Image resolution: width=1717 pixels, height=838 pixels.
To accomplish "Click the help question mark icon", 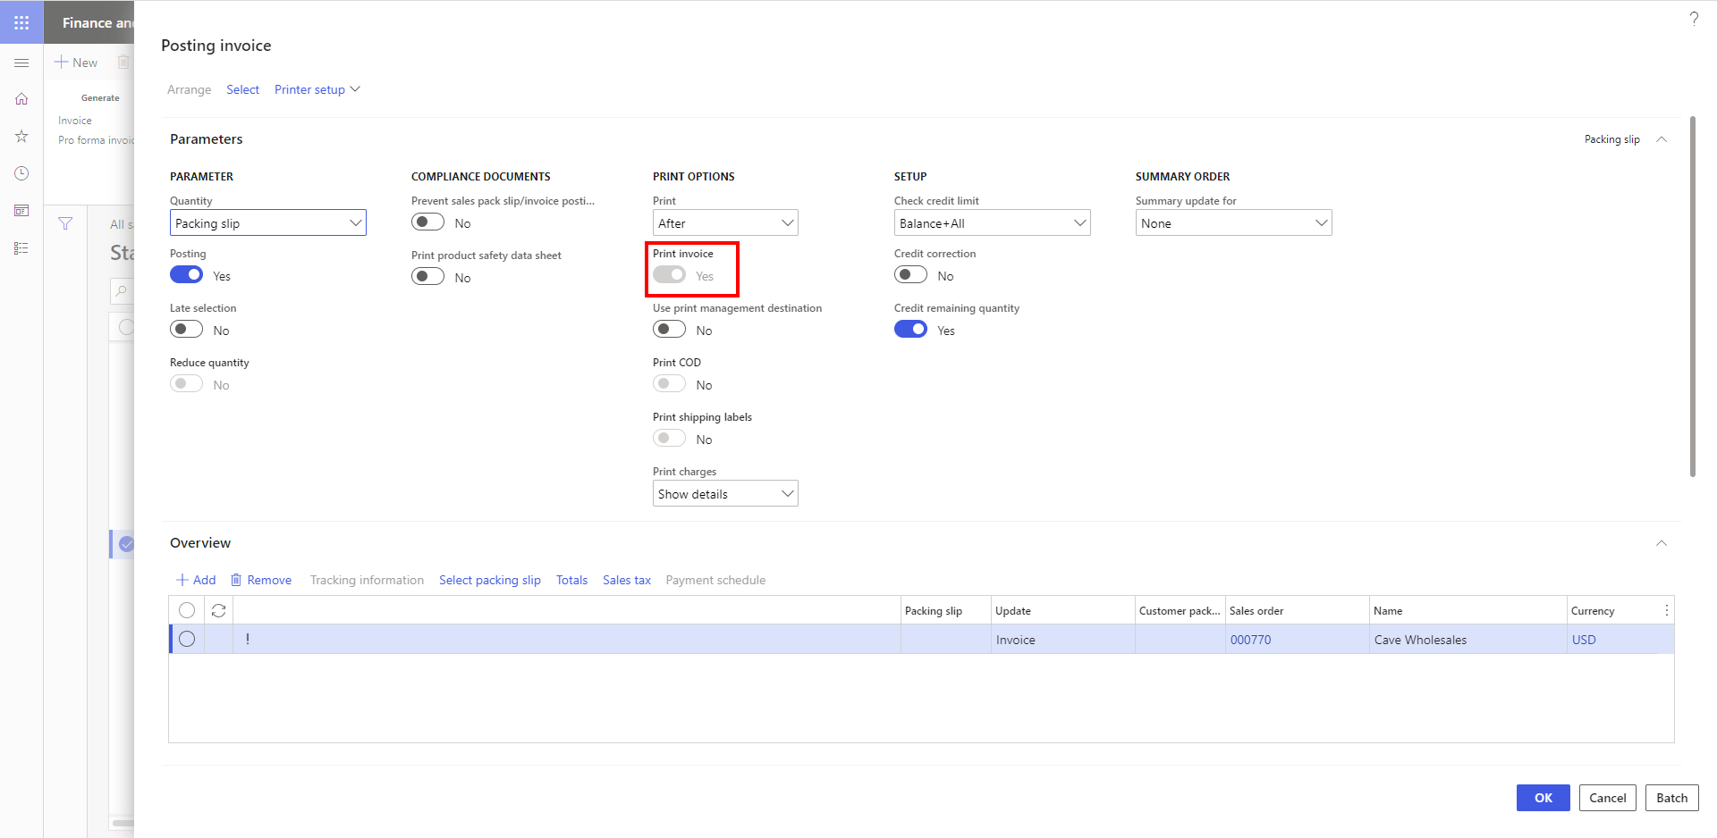I will tap(1694, 19).
